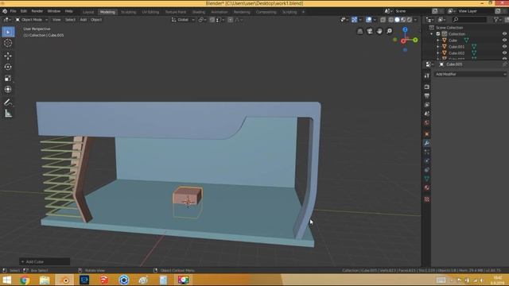Select the Rotate tool
Image resolution: width=509 pixels, height=286 pixels.
(x=8, y=67)
